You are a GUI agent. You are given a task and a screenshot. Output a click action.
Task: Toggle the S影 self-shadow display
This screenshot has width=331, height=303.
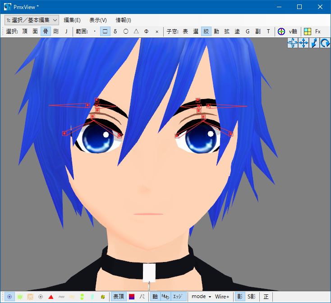(x=252, y=297)
